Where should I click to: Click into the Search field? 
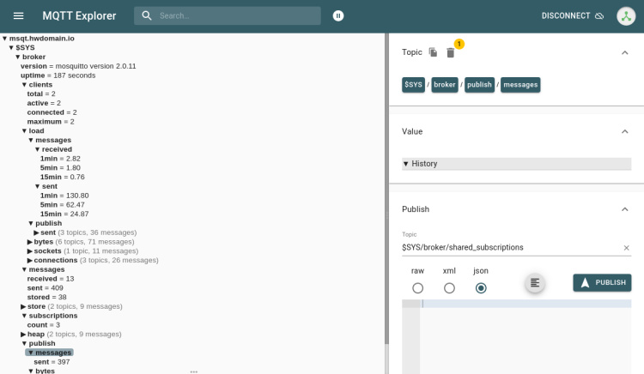[x=236, y=15]
